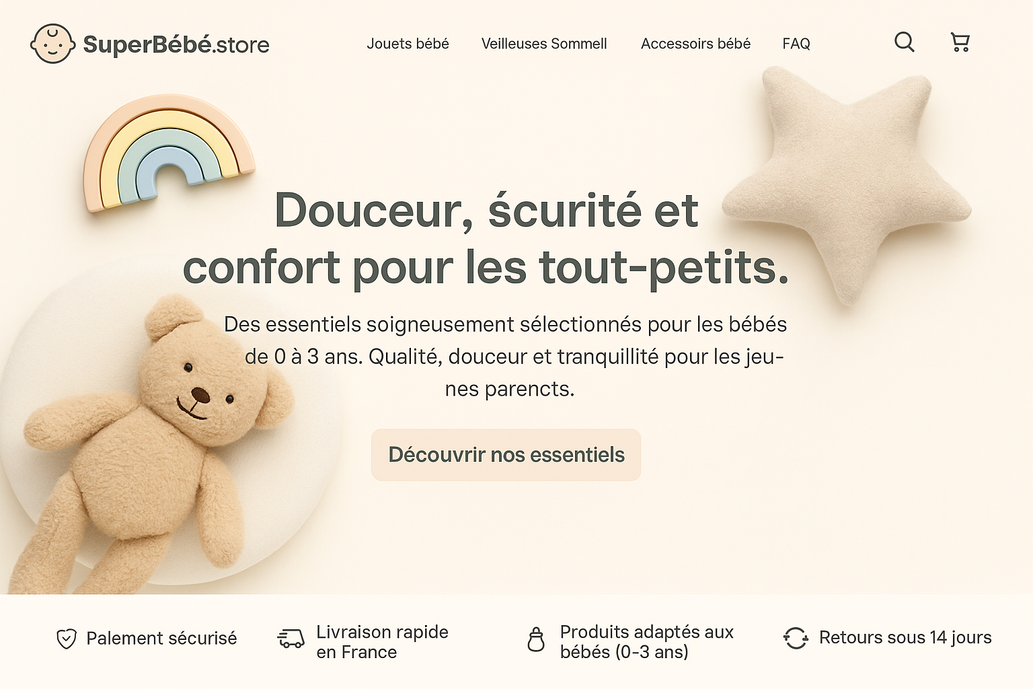Click the returns circular arrows icon
The height and width of the screenshot is (689, 1033).
[x=796, y=638]
